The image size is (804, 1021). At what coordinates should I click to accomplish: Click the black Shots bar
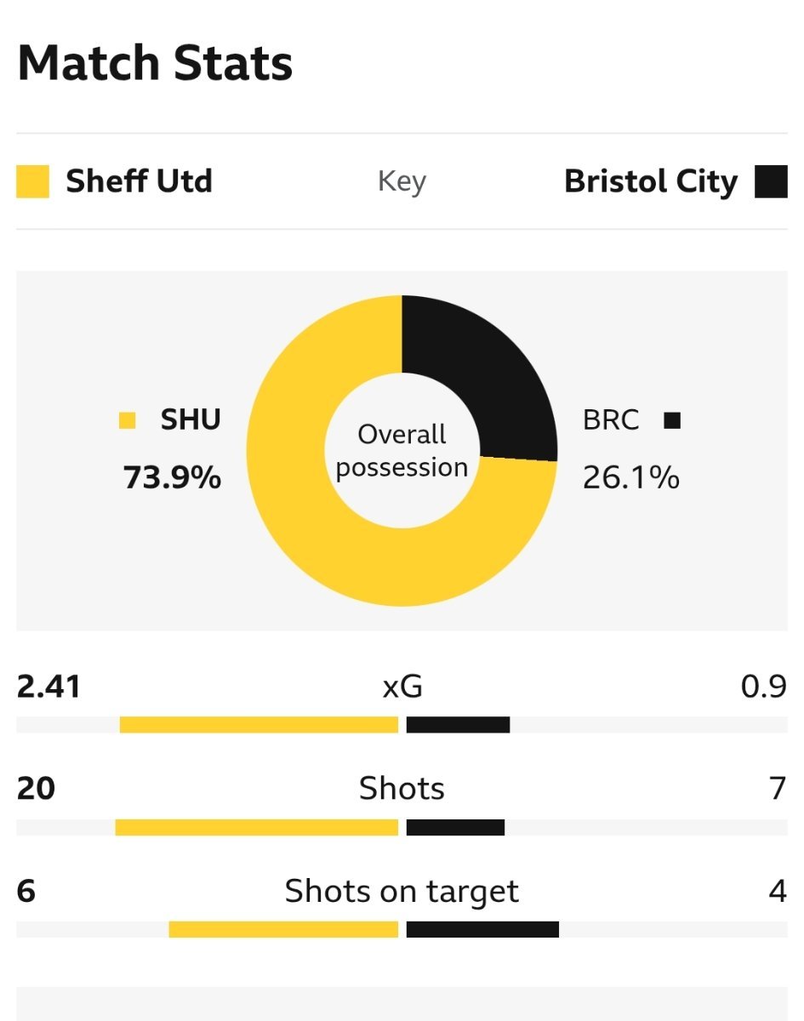(455, 827)
